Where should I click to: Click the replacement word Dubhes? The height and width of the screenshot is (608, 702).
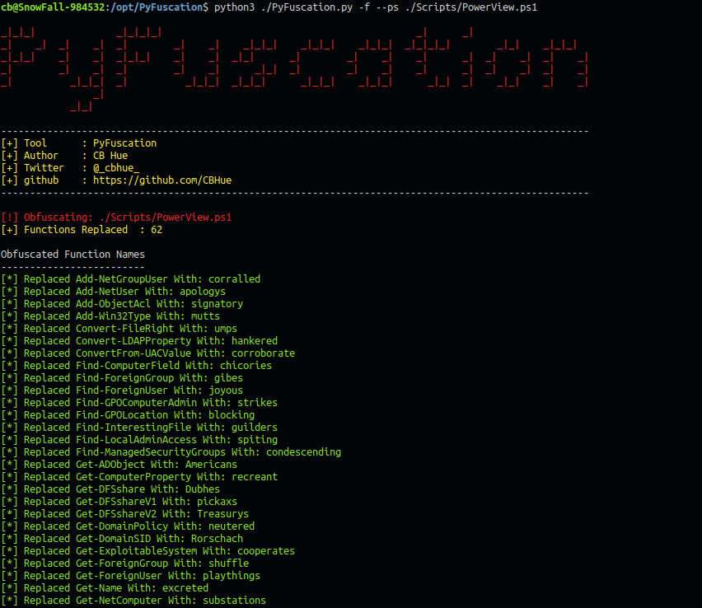click(x=203, y=489)
